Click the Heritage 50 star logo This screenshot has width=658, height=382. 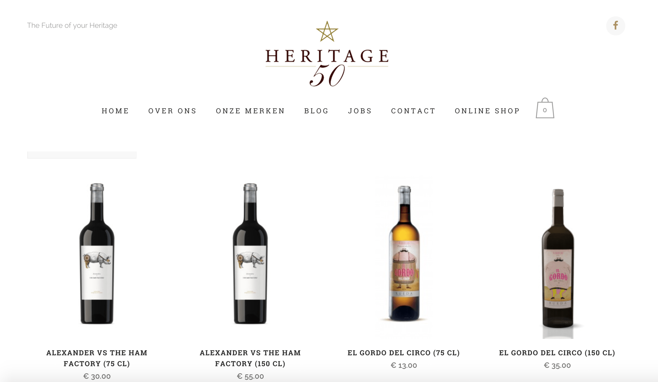point(327,54)
